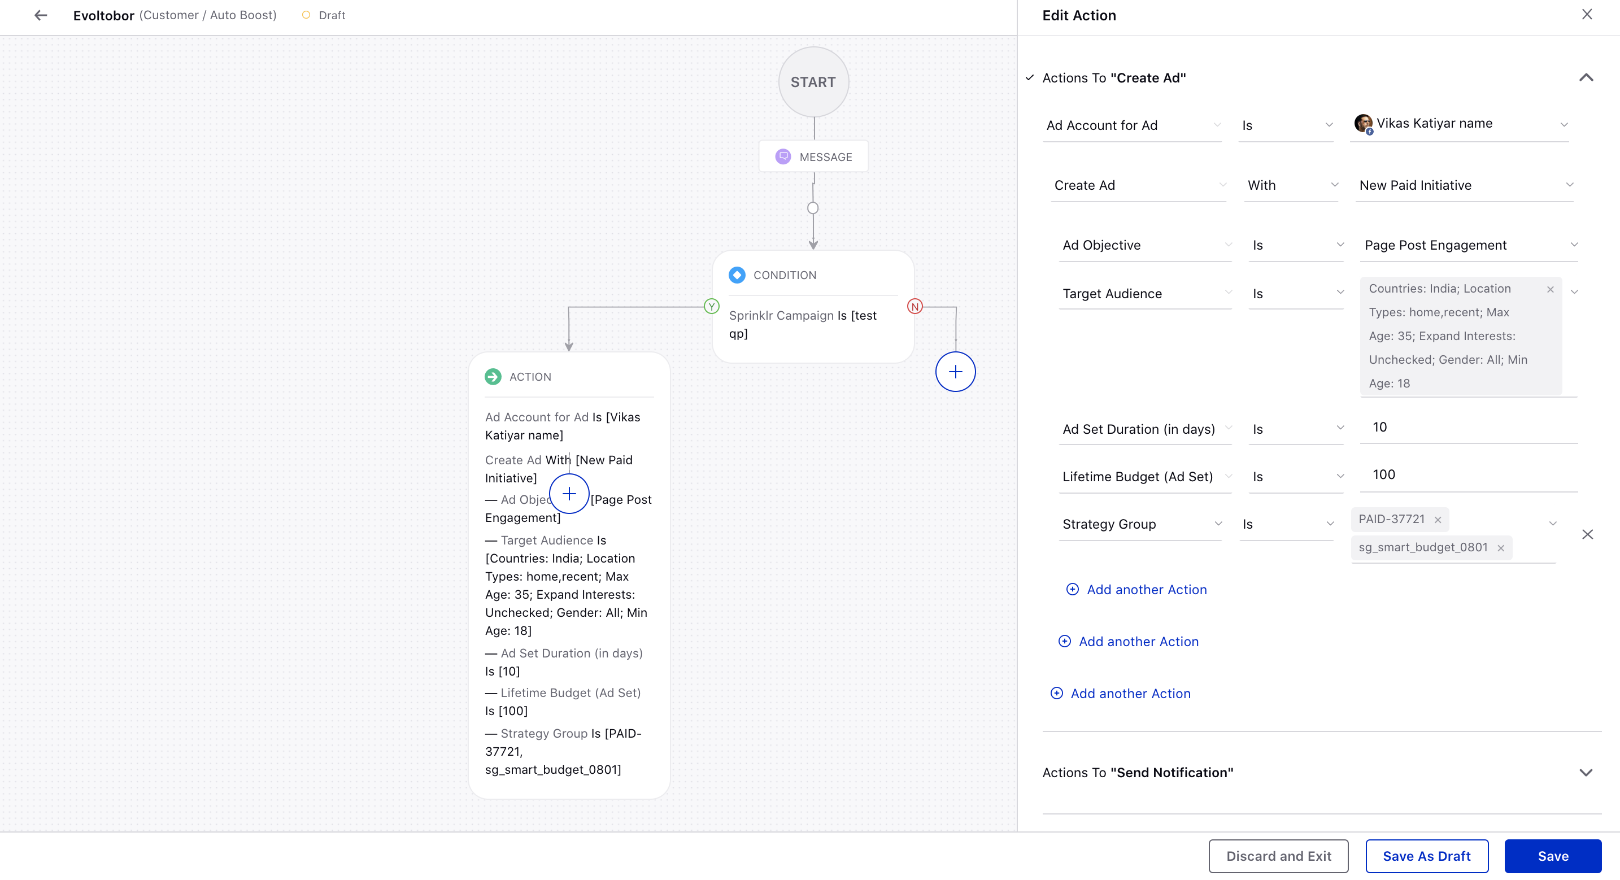Click the MESSAGE node icon
1620x880 pixels.
point(782,156)
